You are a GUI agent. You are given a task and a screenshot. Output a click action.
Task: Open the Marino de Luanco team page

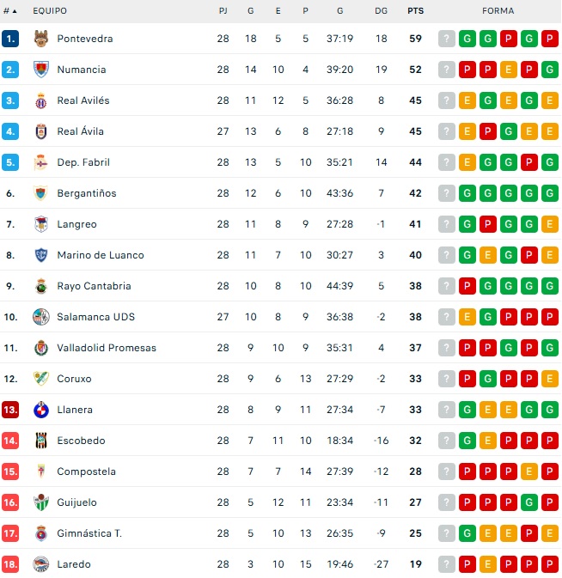101,255
